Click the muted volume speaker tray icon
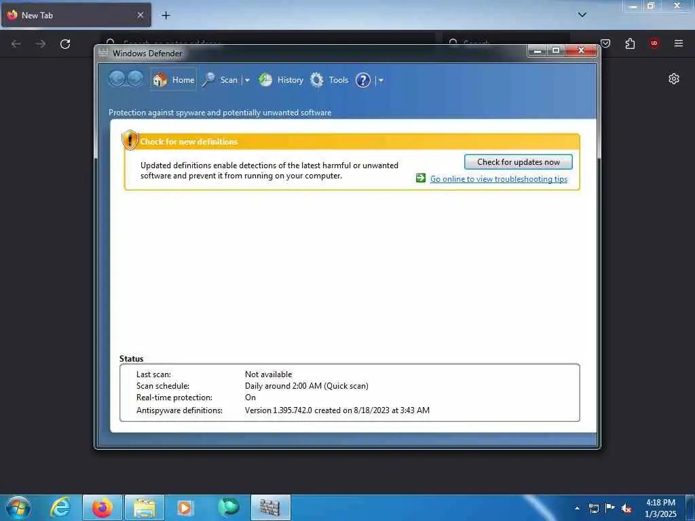 point(626,508)
